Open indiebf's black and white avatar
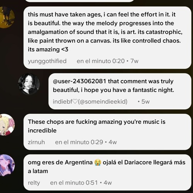Image resolution: width=193 pixels, height=193 pixels. point(29,84)
